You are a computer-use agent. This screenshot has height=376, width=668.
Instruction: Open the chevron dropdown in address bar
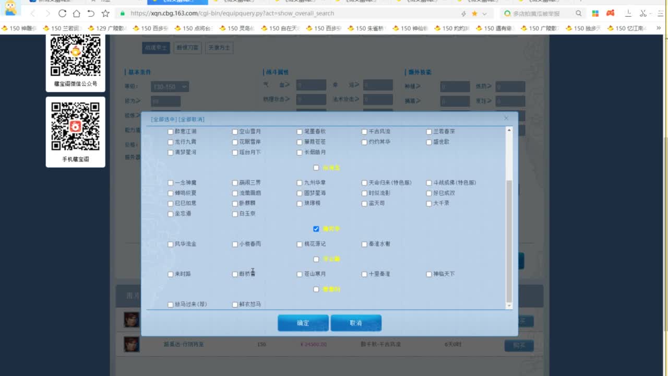point(484,14)
